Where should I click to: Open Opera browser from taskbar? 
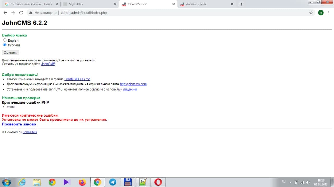coord(158,182)
